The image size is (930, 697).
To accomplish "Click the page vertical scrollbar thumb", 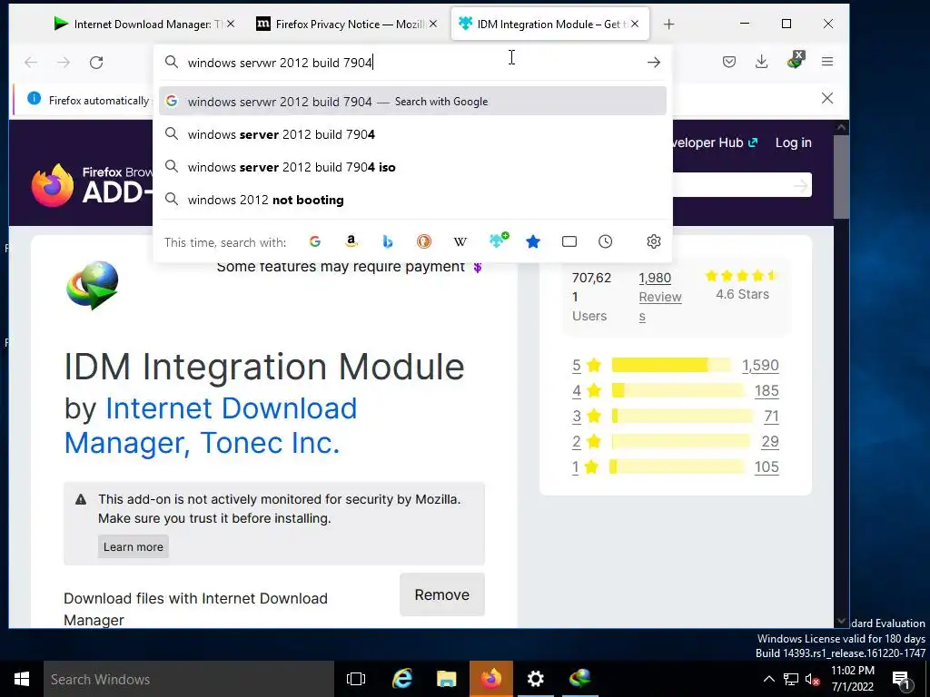I will 841,177.
